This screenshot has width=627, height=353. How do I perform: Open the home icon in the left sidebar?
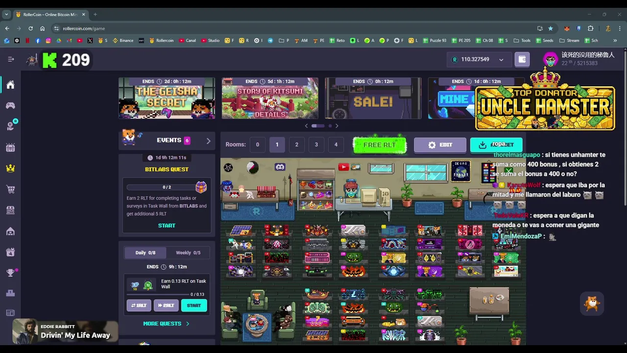tap(10, 85)
